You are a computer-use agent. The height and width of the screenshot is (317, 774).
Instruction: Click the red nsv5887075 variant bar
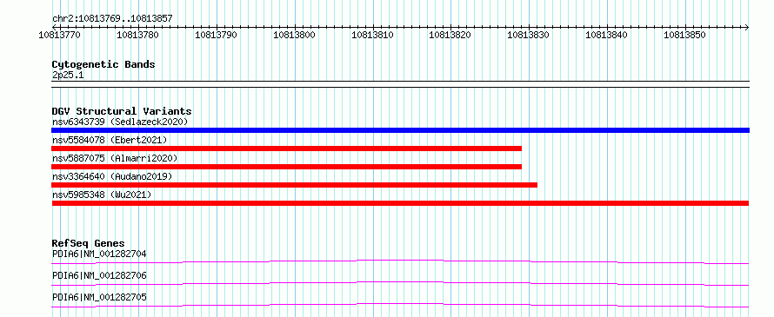287,167
